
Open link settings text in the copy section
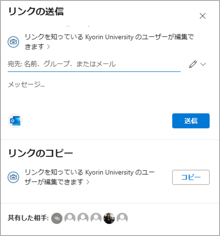pyautogui.click(x=90, y=177)
